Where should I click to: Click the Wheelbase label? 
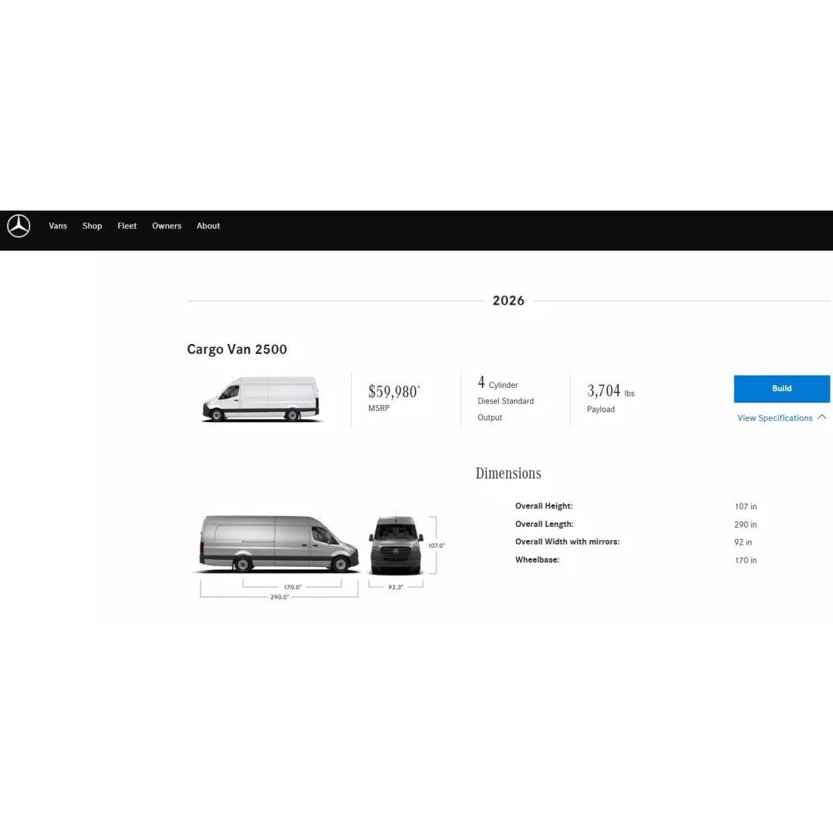[x=537, y=560]
